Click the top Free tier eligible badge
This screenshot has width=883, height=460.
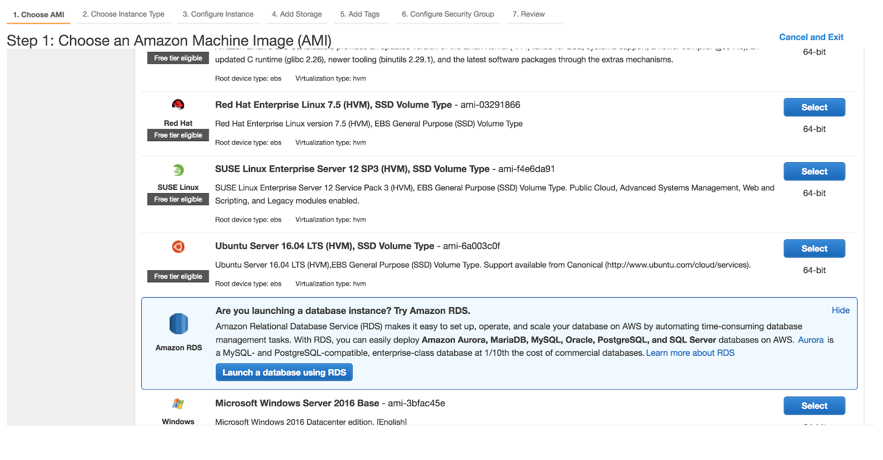pos(178,58)
